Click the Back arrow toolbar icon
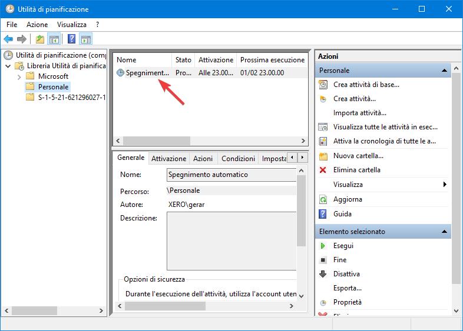The height and width of the screenshot is (331, 463). click(x=8, y=39)
